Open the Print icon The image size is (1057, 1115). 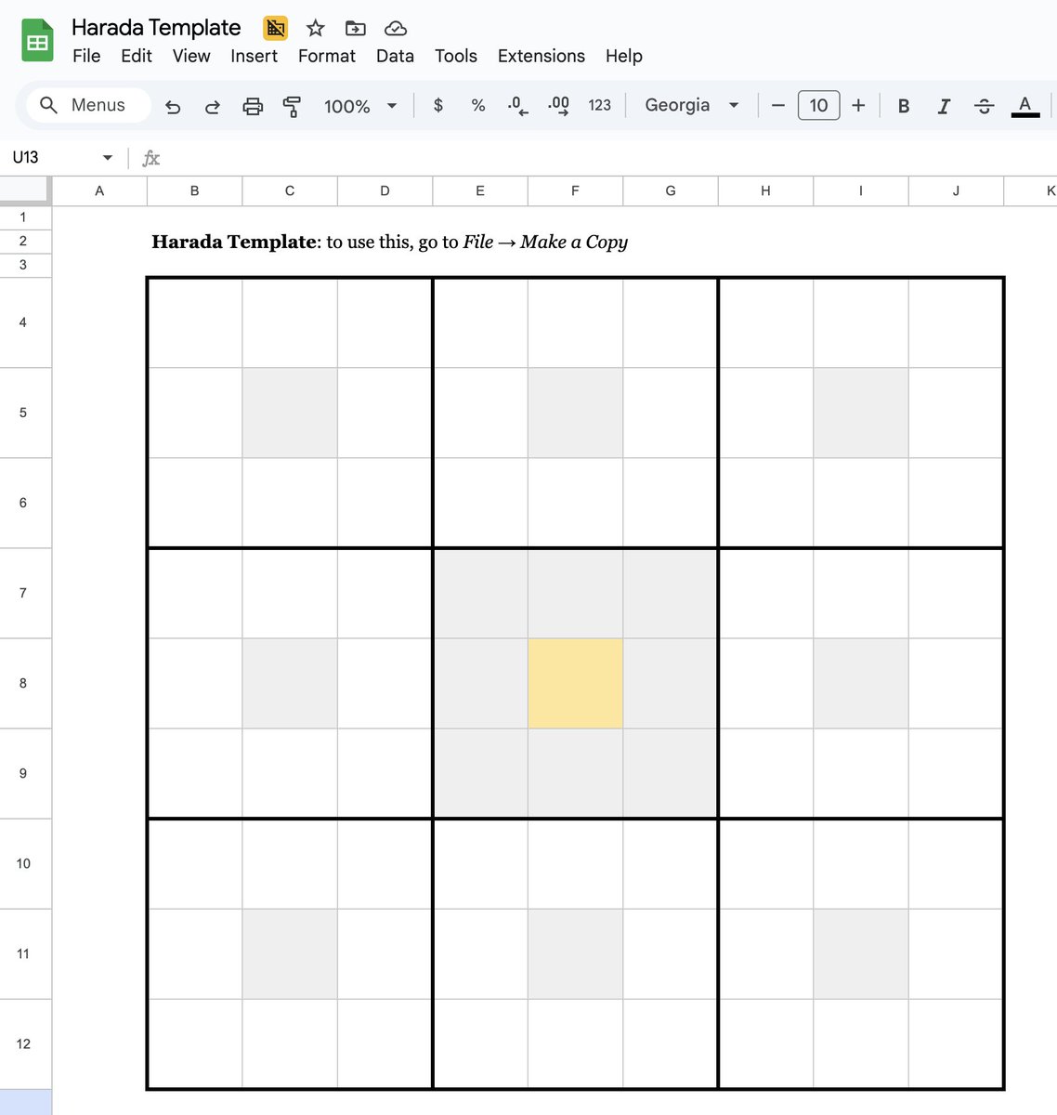click(253, 105)
